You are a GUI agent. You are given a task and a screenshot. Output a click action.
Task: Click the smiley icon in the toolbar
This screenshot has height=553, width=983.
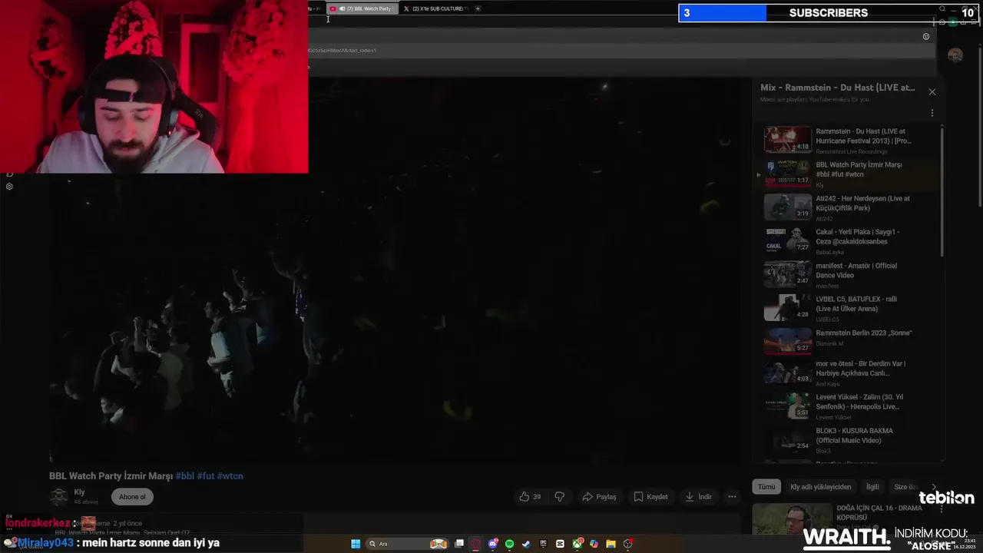[x=926, y=37]
